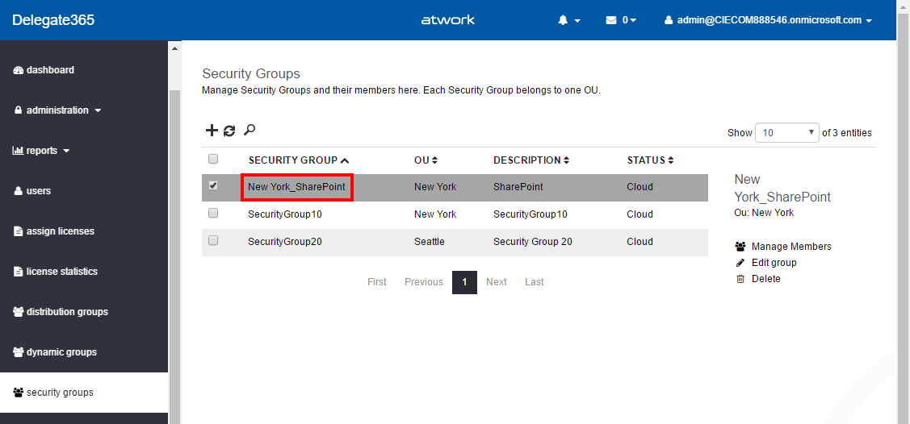This screenshot has width=910, height=424.
Task: Click the Delete trash icon
Action: 740,279
